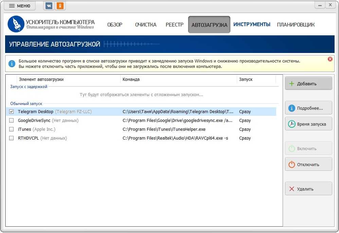Tick the iTunes startup checkbox
Screen dimensions: 339x233
tap(12, 129)
